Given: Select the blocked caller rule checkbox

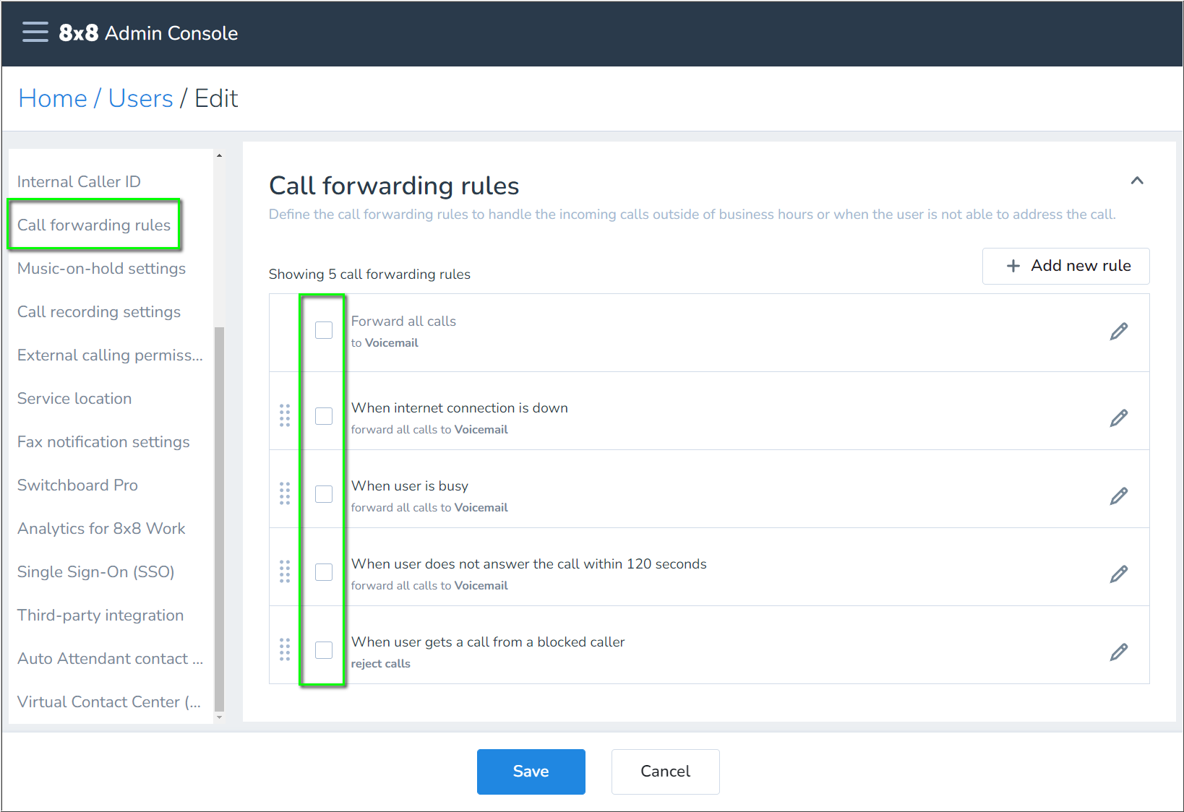Looking at the screenshot, I should click(323, 650).
